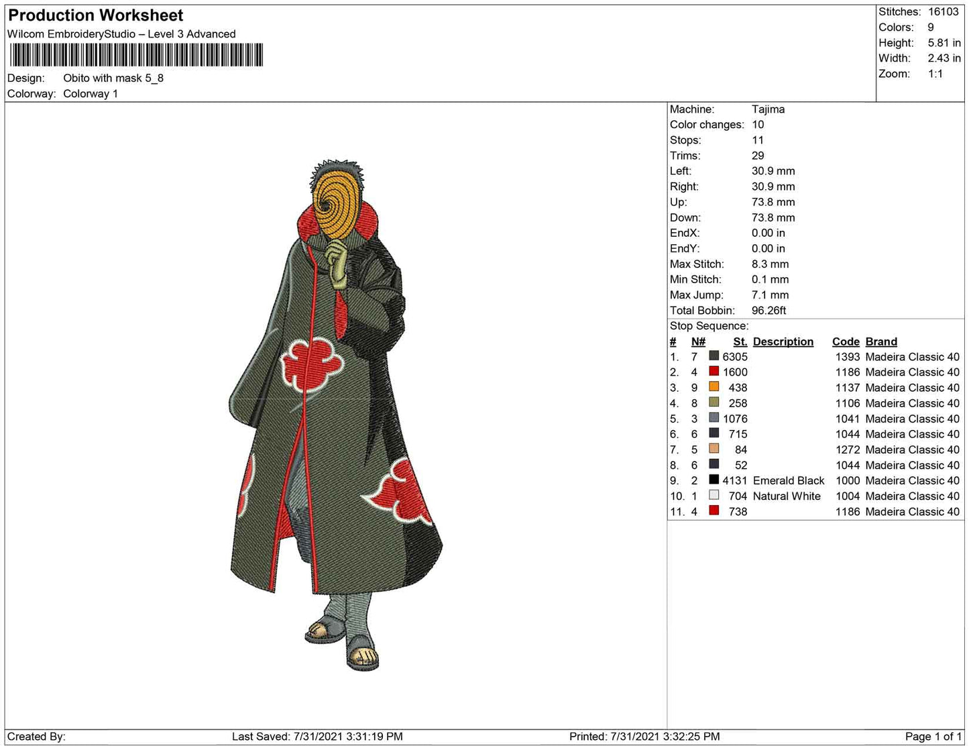This screenshot has width=969, height=746.
Task: Click the 'Production Worksheet' title
Action: tap(95, 15)
